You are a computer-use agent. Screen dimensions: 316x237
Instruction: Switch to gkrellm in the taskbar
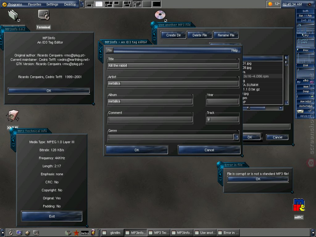[112, 233]
